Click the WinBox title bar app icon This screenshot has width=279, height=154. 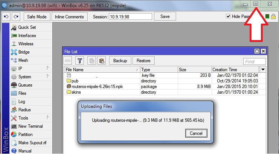pyautogui.click(x=4, y=5)
